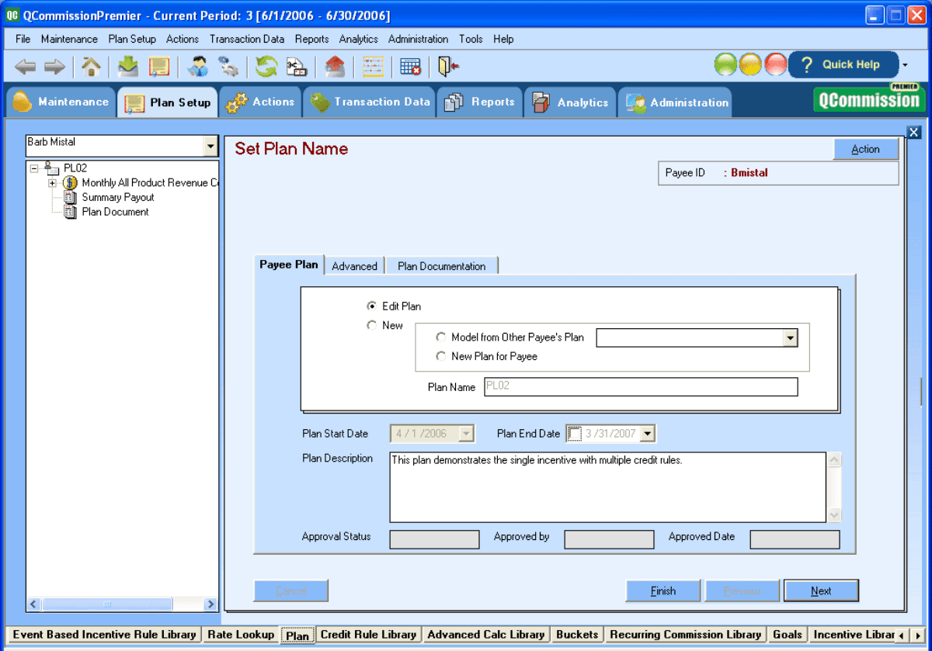This screenshot has height=651, width=932.
Task: Click the yellow status light
Action: tap(750, 64)
